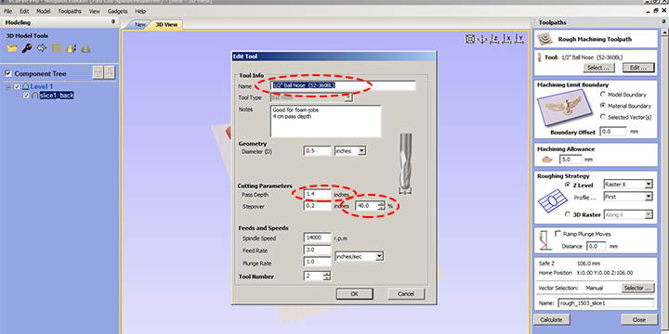Open the Profile First dropdown
This screenshot has height=334, width=669.
click(x=649, y=197)
